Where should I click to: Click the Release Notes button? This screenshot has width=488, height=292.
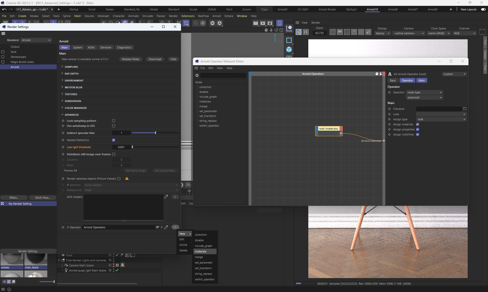131,59
